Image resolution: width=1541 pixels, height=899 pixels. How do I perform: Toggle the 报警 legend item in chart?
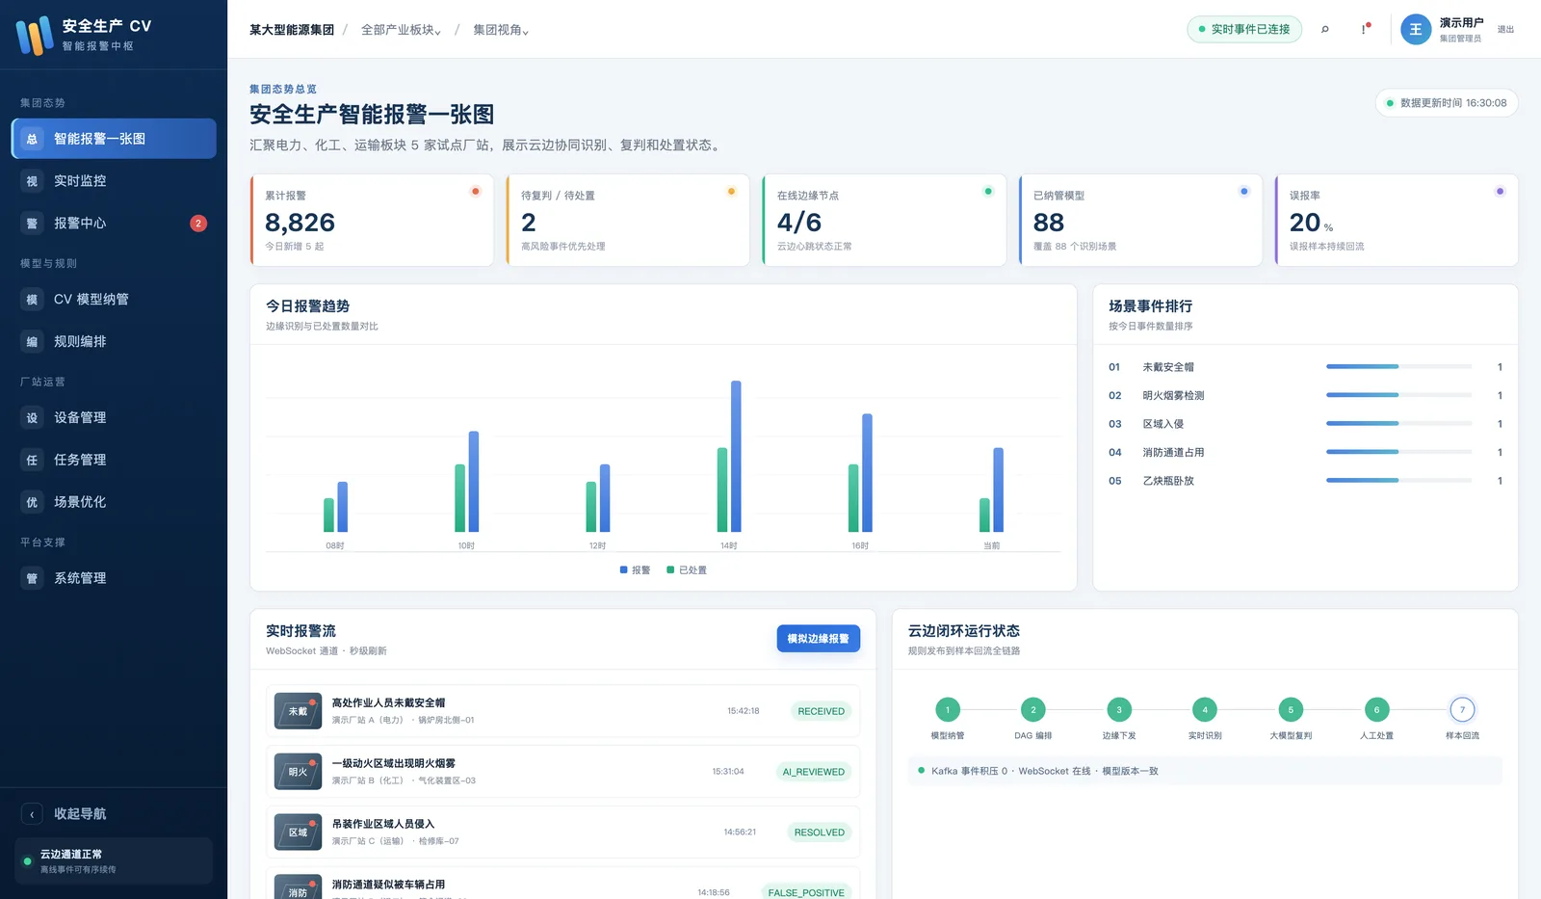[x=636, y=570]
